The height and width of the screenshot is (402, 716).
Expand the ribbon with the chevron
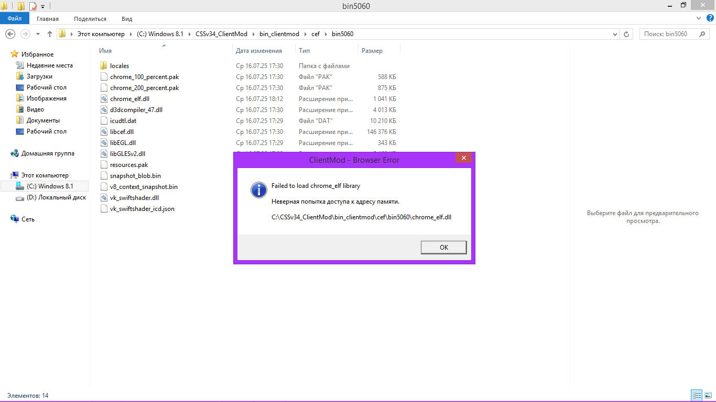point(698,18)
